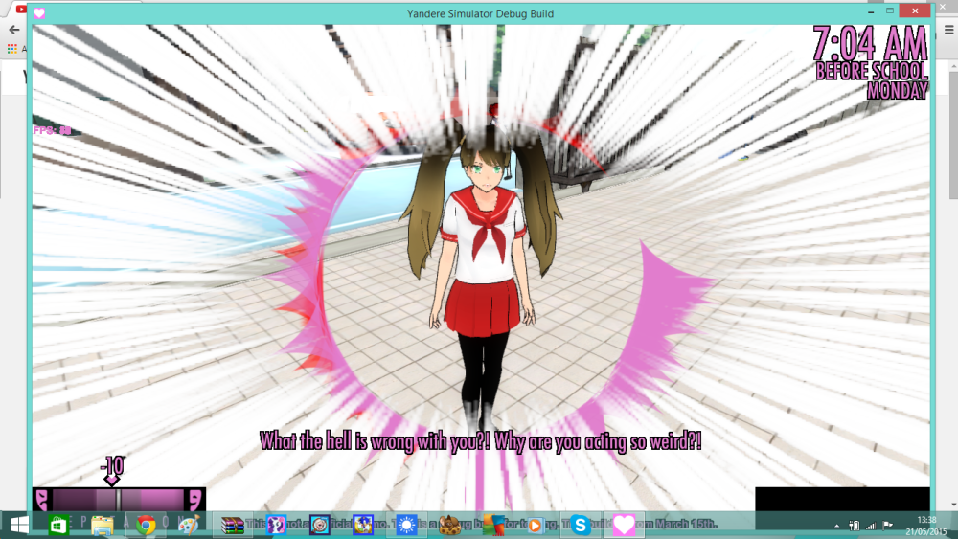Switch to Google Chrome in taskbar
The width and height of the screenshot is (958, 539).
point(146,525)
